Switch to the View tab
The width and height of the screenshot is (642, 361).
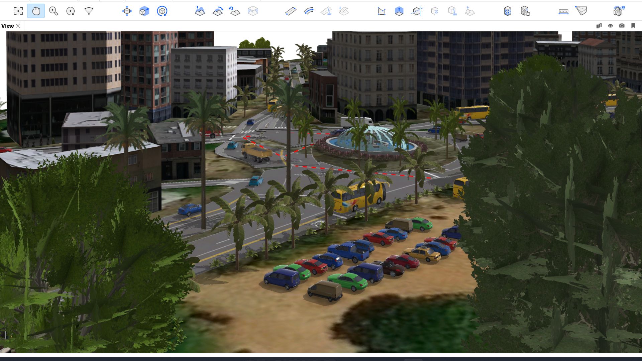coord(7,26)
